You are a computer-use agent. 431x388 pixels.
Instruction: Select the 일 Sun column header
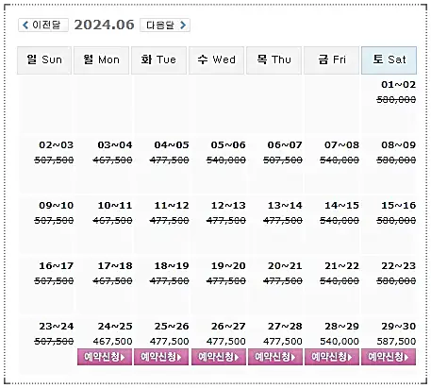pos(44,60)
